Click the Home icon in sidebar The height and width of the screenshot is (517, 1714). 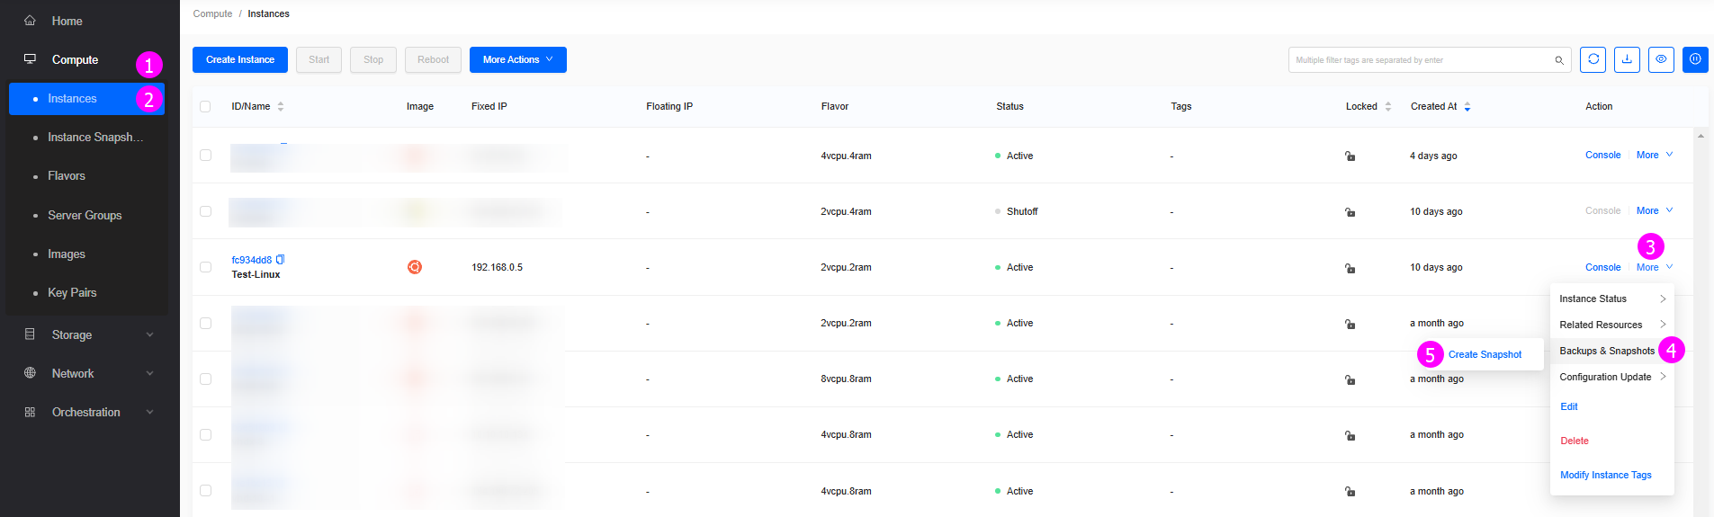click(30, 20)
